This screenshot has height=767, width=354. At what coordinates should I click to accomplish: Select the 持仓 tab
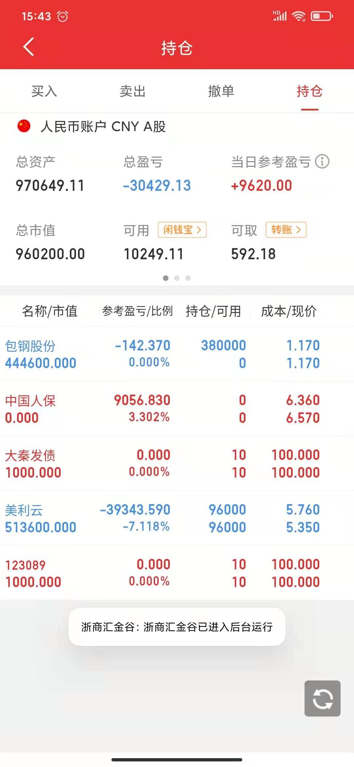point(309,91)
